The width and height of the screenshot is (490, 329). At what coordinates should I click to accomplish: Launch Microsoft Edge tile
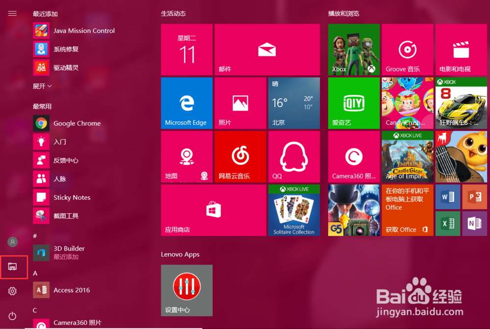187,103
